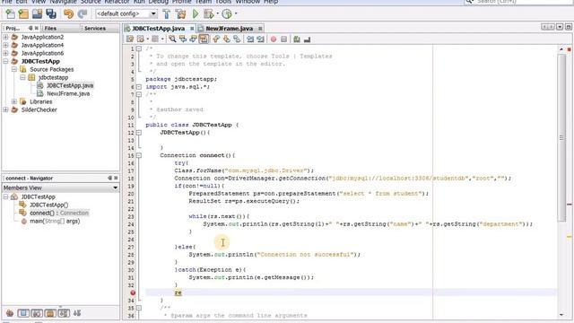Expand the SilderChecker project node

click(x=5, y=109)
